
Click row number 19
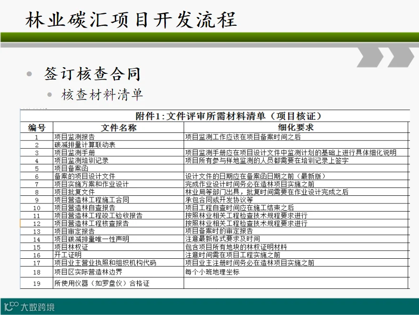pos(37,284)
